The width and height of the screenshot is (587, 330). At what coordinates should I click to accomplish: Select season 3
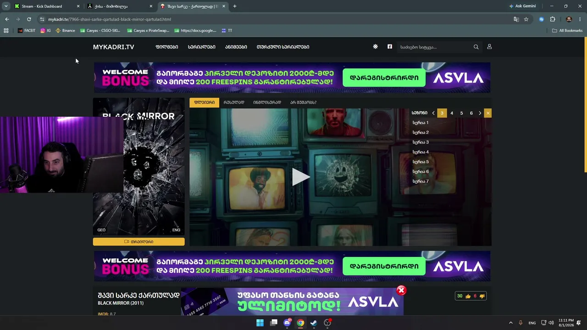tap(442, 113)
